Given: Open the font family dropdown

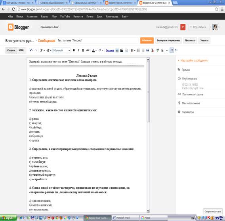Looking at the screenshot, I should [x=42, y=51].
